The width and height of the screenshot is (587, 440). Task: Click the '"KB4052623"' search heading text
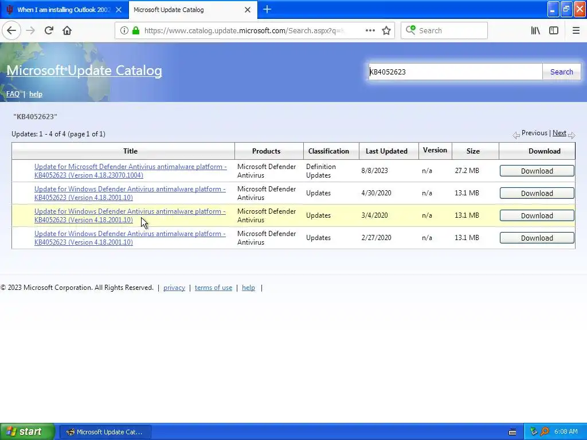pos(35,116)
